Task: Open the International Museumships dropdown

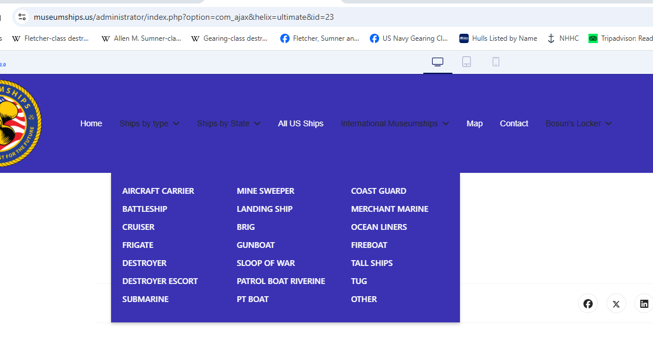Action: click(395, 123)
